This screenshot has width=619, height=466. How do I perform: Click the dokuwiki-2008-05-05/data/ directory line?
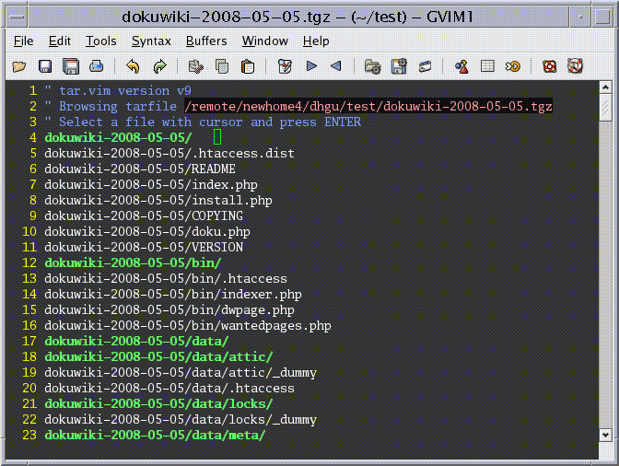pos(136,342)
